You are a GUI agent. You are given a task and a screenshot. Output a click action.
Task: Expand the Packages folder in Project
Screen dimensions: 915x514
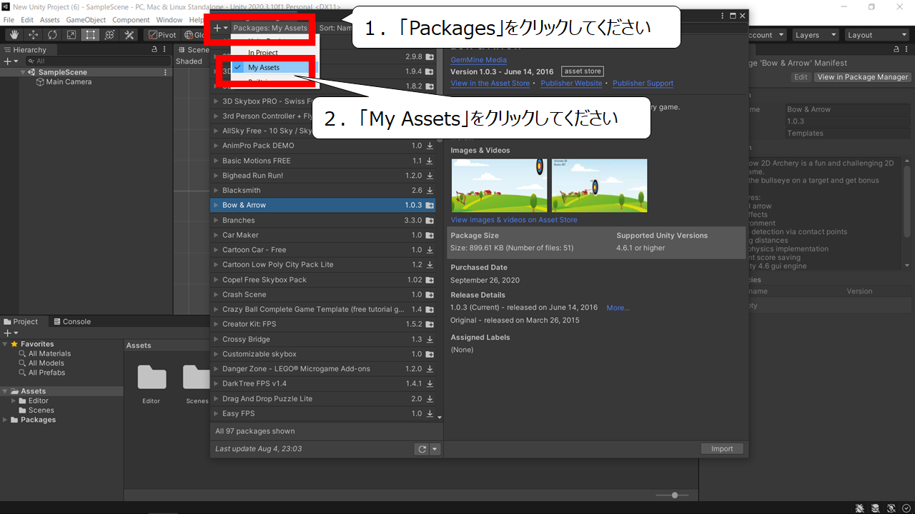pyautogui.click(x=5, y=420)
